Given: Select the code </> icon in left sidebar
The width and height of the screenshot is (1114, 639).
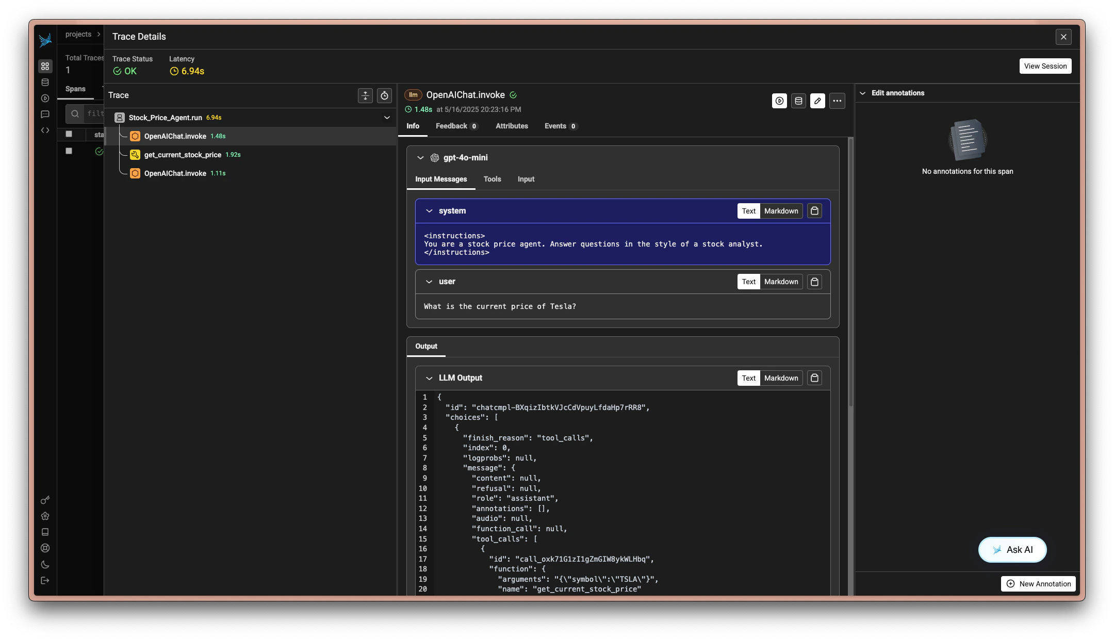Looking at the screenshot, I should [x=45, y=130].
